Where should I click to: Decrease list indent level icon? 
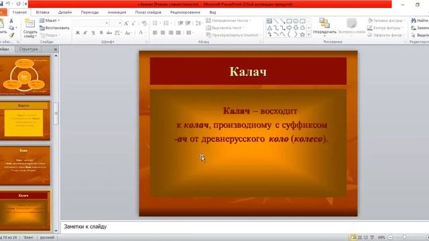point(180,23)
